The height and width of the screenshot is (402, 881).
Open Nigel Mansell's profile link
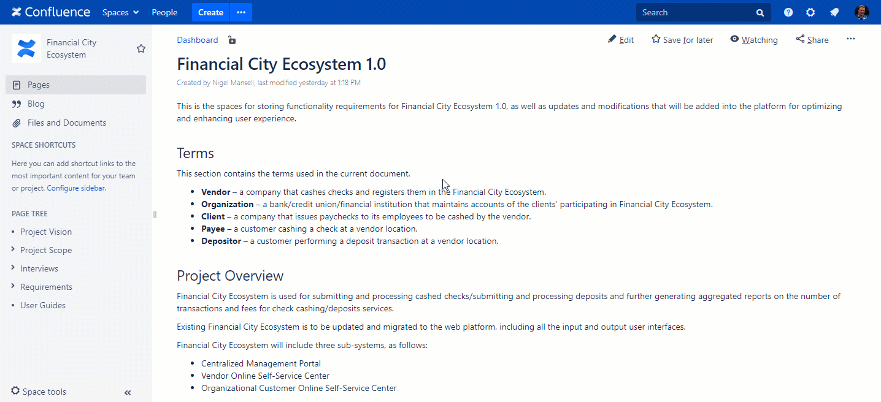click(233, 83)
